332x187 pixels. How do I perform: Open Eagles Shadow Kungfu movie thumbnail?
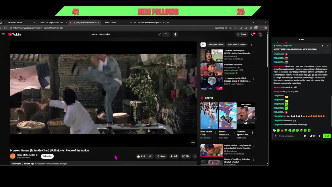coord(212,150)
